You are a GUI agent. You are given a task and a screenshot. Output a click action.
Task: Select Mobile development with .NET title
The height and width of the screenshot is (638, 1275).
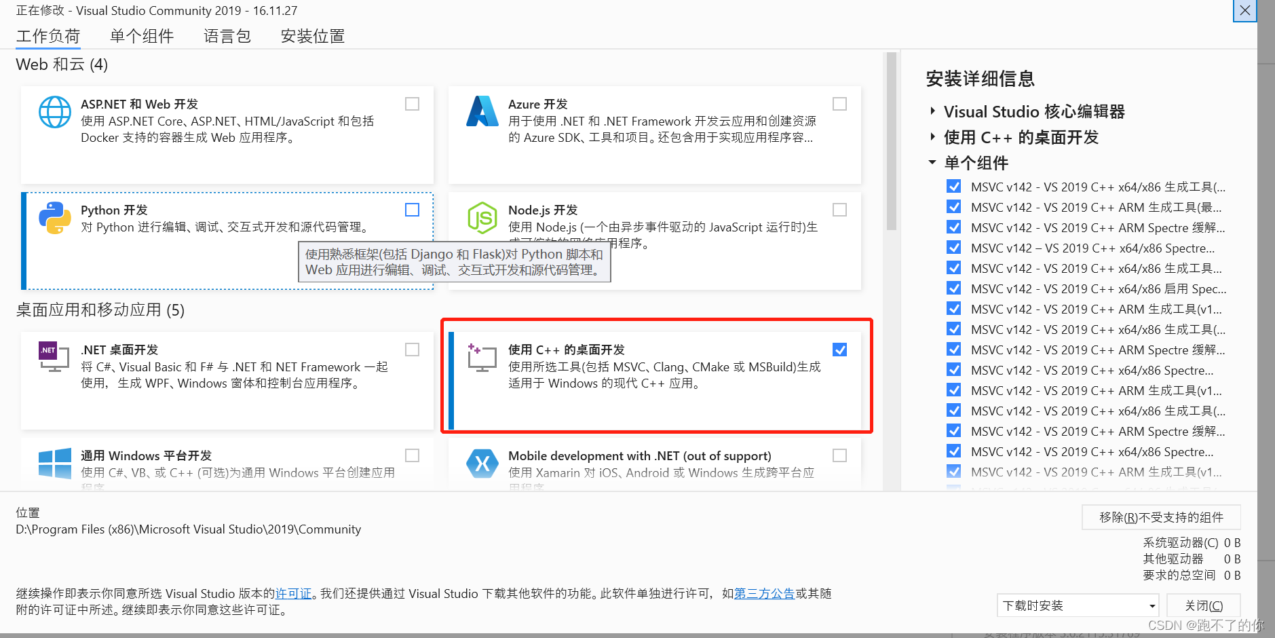(640, 455)
